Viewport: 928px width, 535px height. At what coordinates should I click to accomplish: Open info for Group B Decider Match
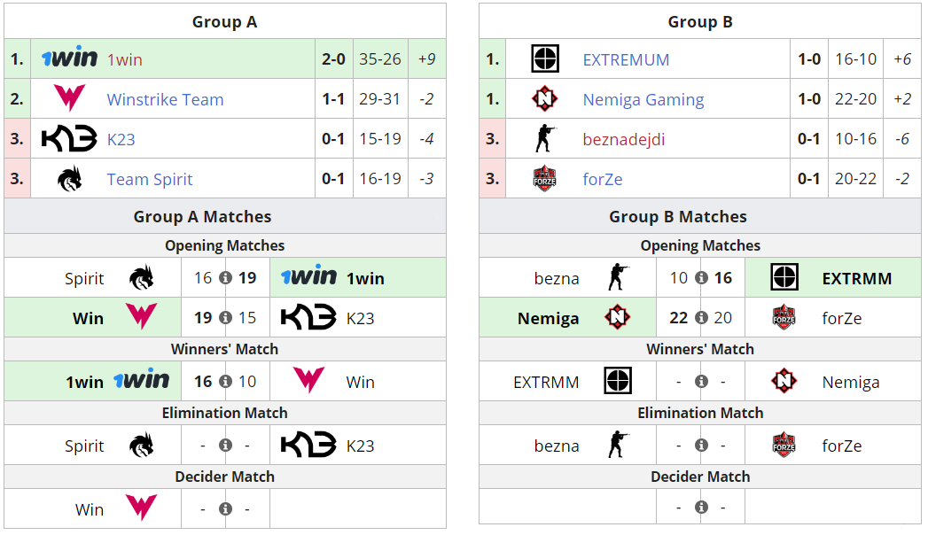coord(701,508)
